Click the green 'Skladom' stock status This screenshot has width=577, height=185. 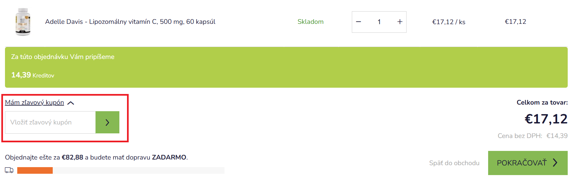pos(310,22)
